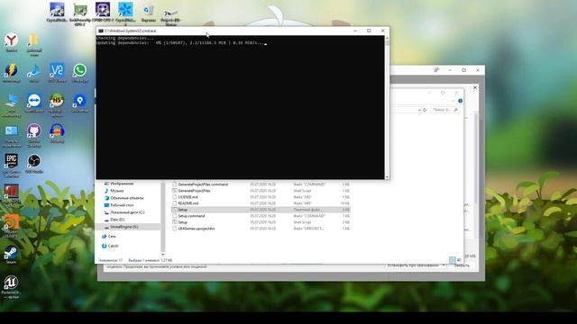Viewport: 577px width, 324px height.
Task: Open the Unreal Engine desktop shortcut
Action: [x=11, y=286]
